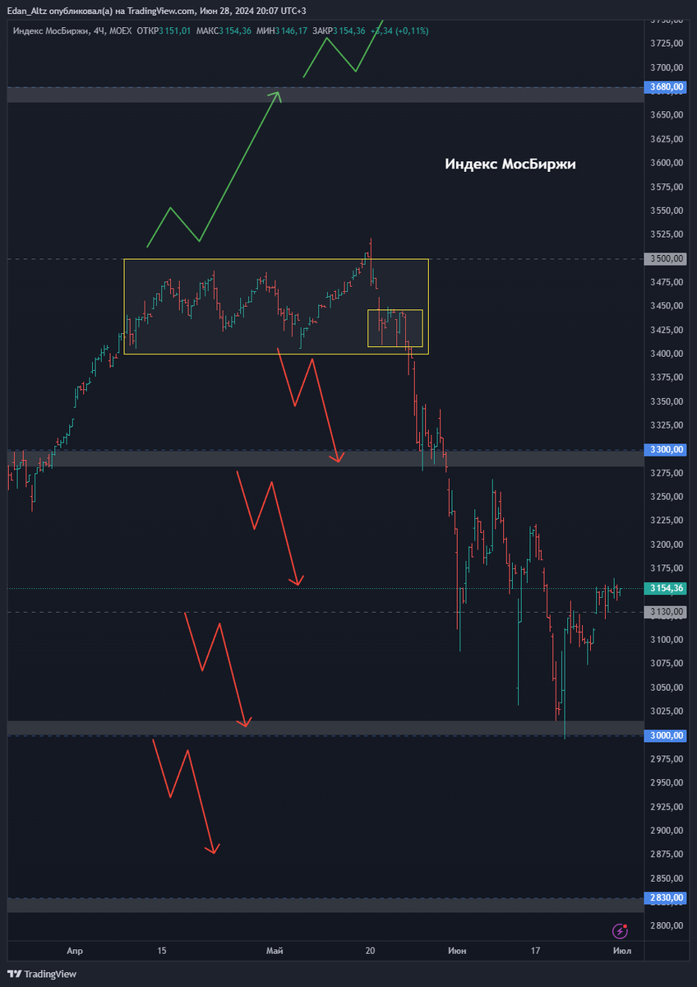The image size is (697, 987).
Task: Click the 2 950,00 price axis tick
Action: point(667,783)
